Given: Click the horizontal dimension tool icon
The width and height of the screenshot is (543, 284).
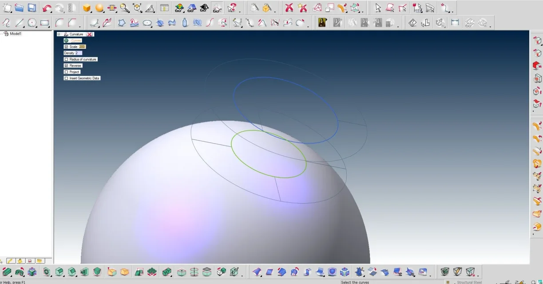Looking at the screenshot, I should point(455,23).
